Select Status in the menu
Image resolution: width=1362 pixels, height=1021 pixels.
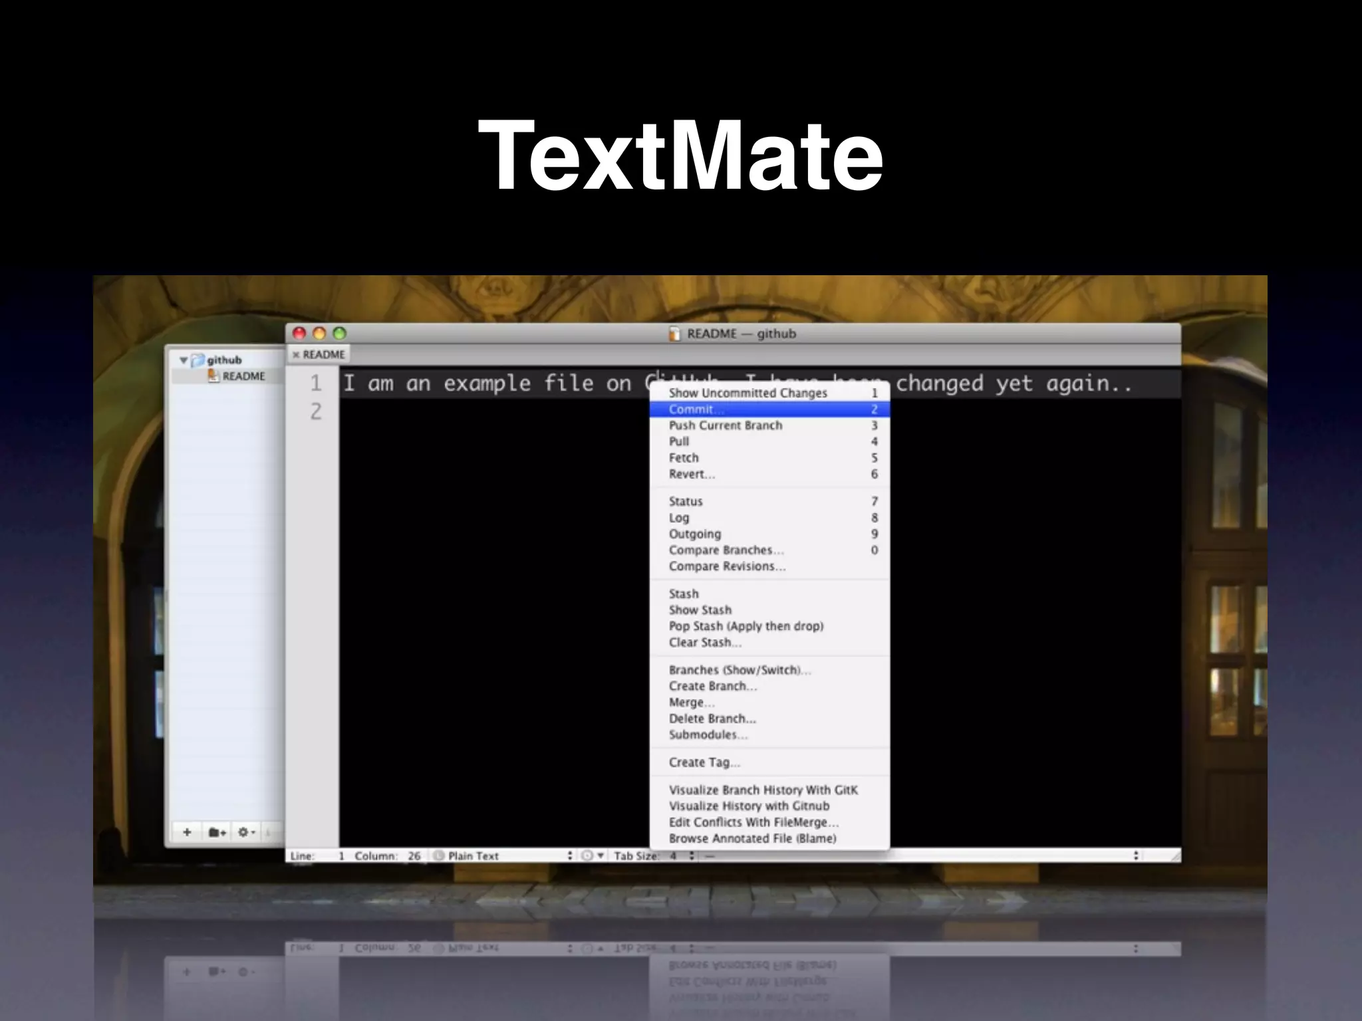tap(769, 502)
